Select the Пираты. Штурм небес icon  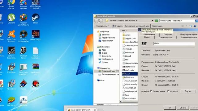tap(24, 36)
